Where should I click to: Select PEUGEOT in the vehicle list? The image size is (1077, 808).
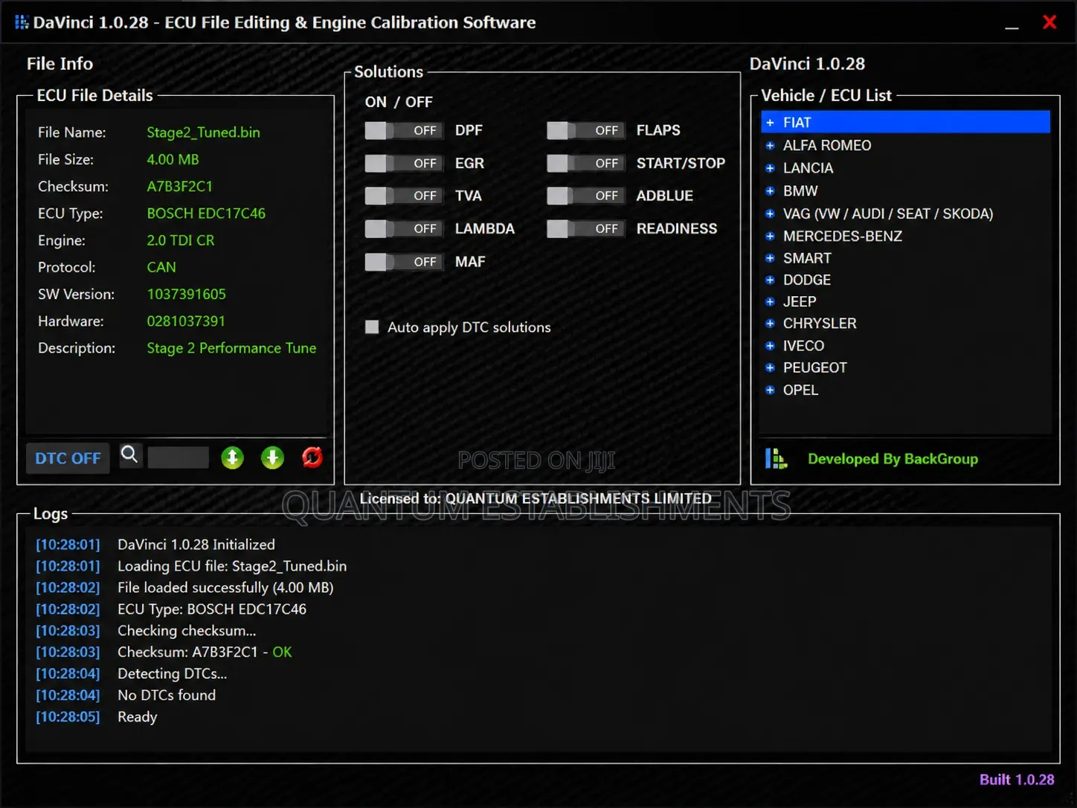tap(814, 368)
